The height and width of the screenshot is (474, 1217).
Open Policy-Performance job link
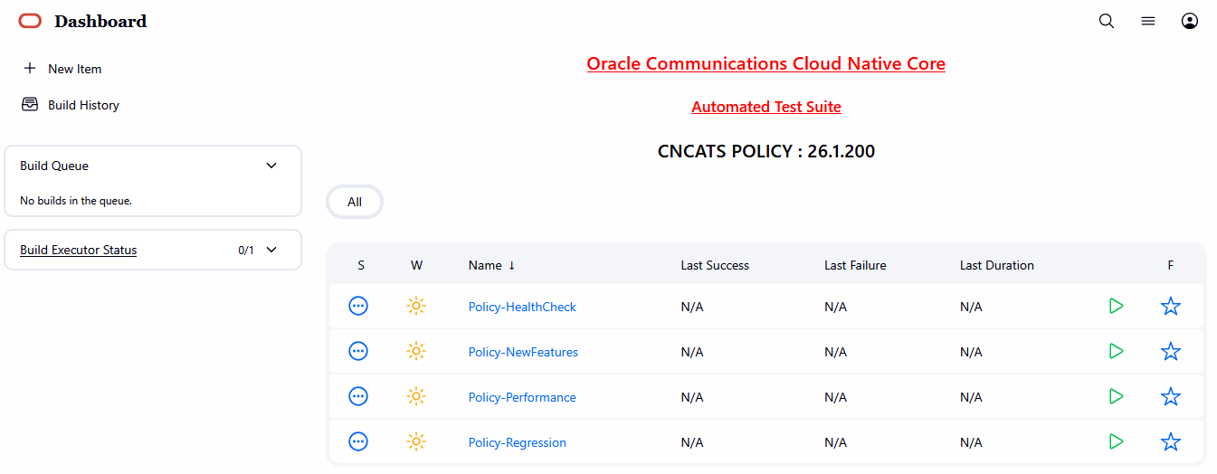click(522, 397)
